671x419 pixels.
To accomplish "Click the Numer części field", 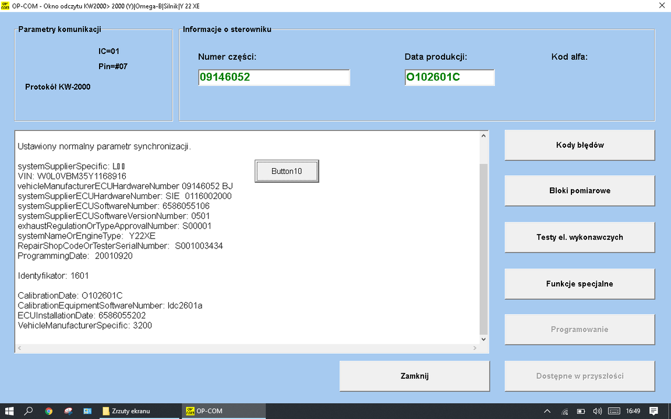I will pyautogui.click(x=274, y=77).
